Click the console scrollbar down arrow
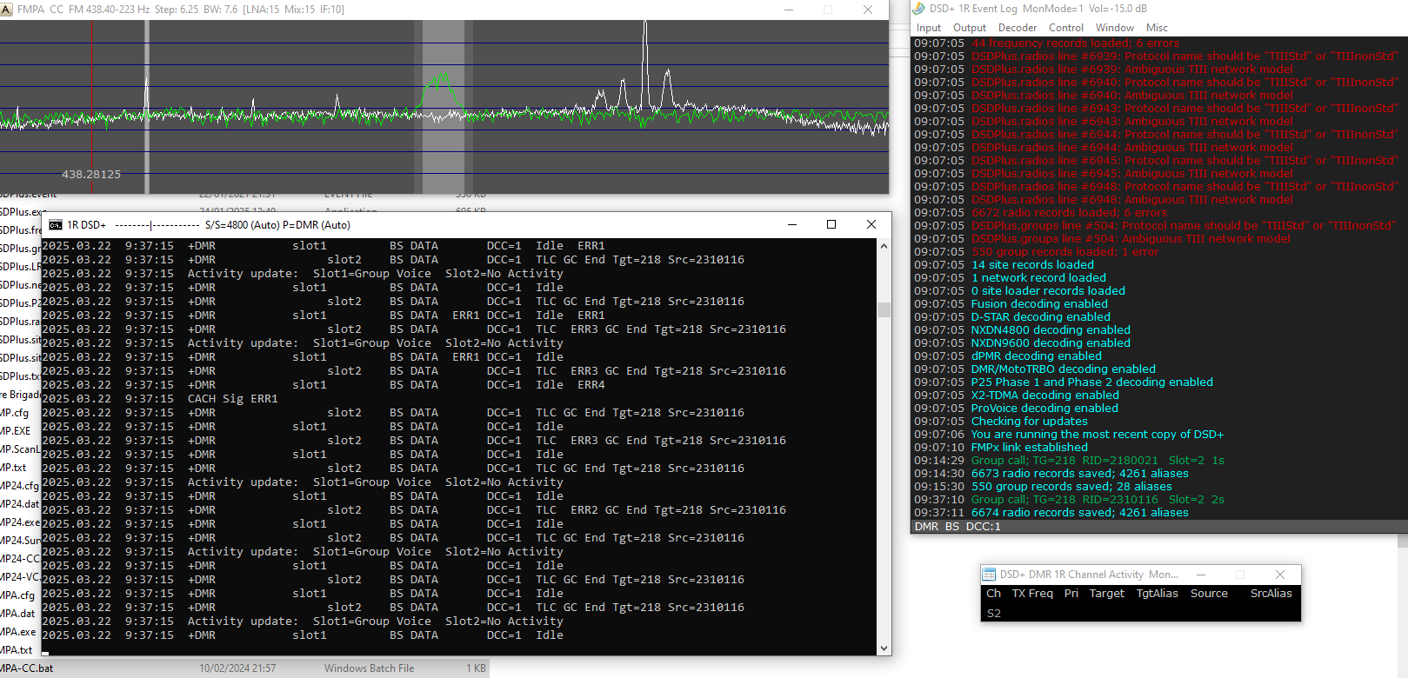Viewport: 1408px width, 678px height. [884, 648]
